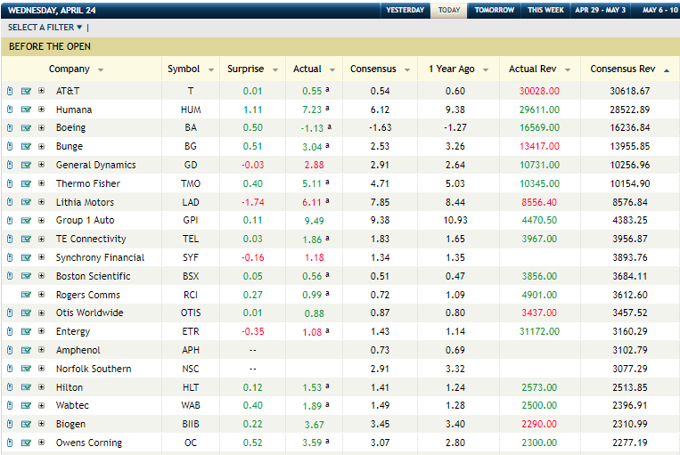Click the Lithia Motors surprise value -1.74

[x=253, y=202]
